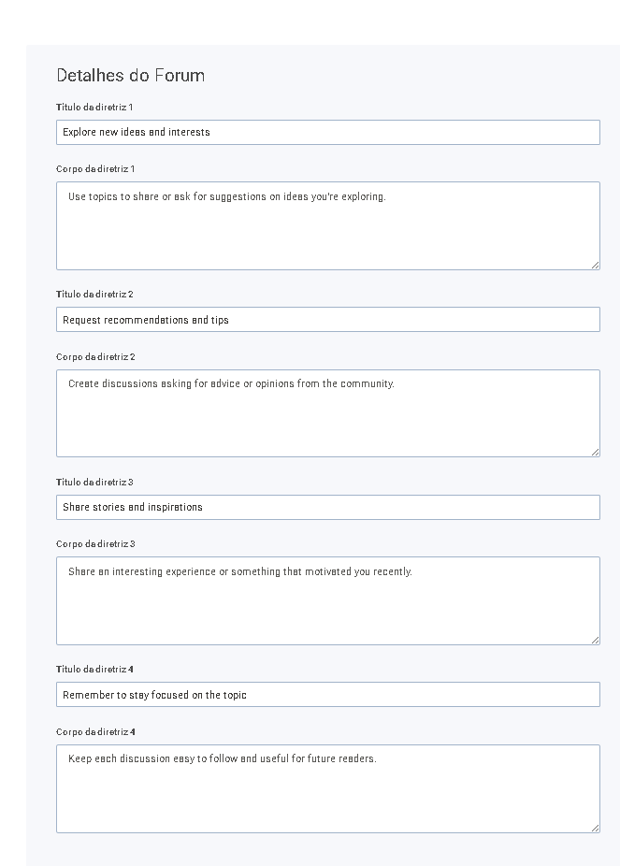Click inside the Corpo da diretriz 4 text area
620x866 pixels.
coord(328,788)
